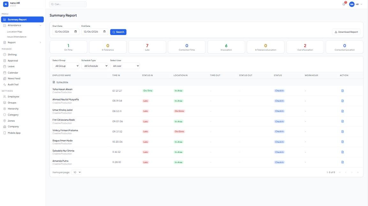The width and height of the screenshot is (368, 206).
Task: Click the Download Report button
Action: [x=346, y=32]
